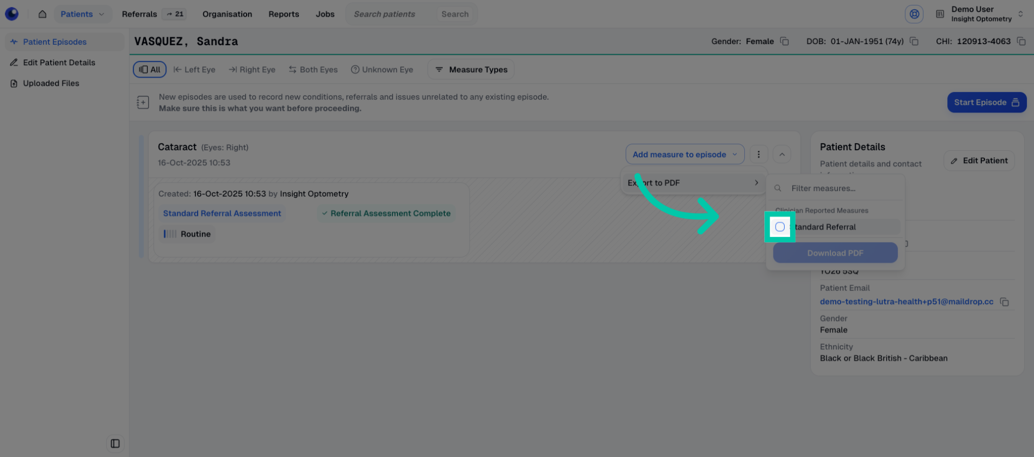Screen dimensions: 1034x457
Task: Open Standard Referral Assessment link
Action: tap(222, 214)
